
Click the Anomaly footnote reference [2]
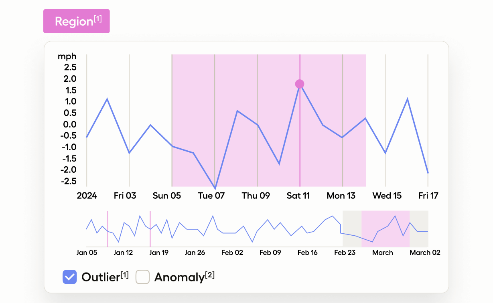click(210, 275)
